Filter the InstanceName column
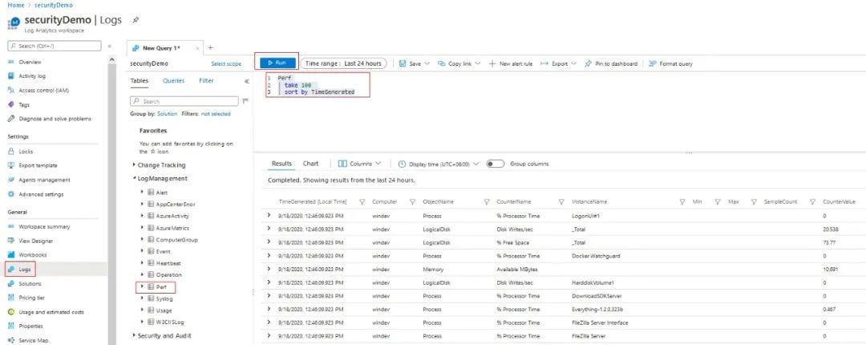866x345 pixels. click(x=682, y=202)
